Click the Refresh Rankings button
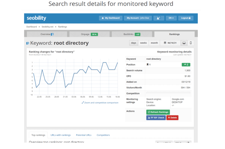Image resolution: width=225 pixels, height=149 pixels. coord(158,112)
